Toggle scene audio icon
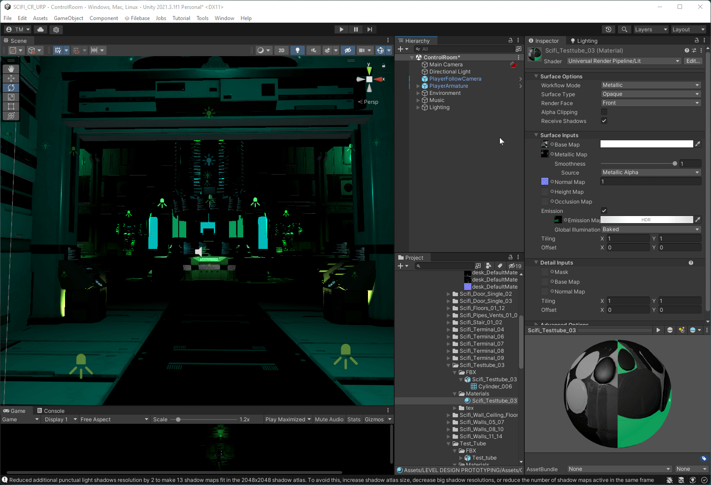The height and width of the screenshot is (485, 711). 314,50
